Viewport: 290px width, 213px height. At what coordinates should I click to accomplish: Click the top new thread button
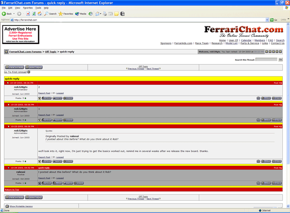pos(14,68)
